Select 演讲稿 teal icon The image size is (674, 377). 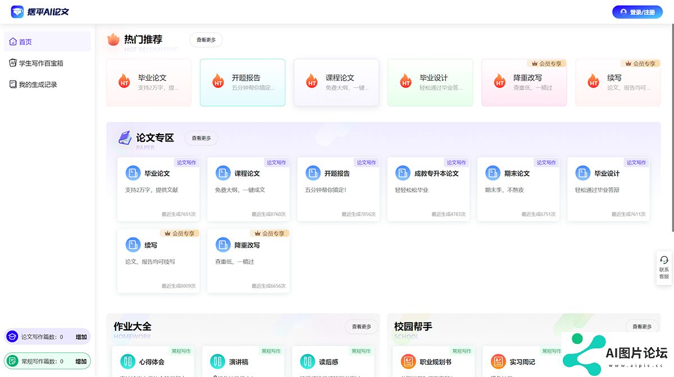(217, 361)
